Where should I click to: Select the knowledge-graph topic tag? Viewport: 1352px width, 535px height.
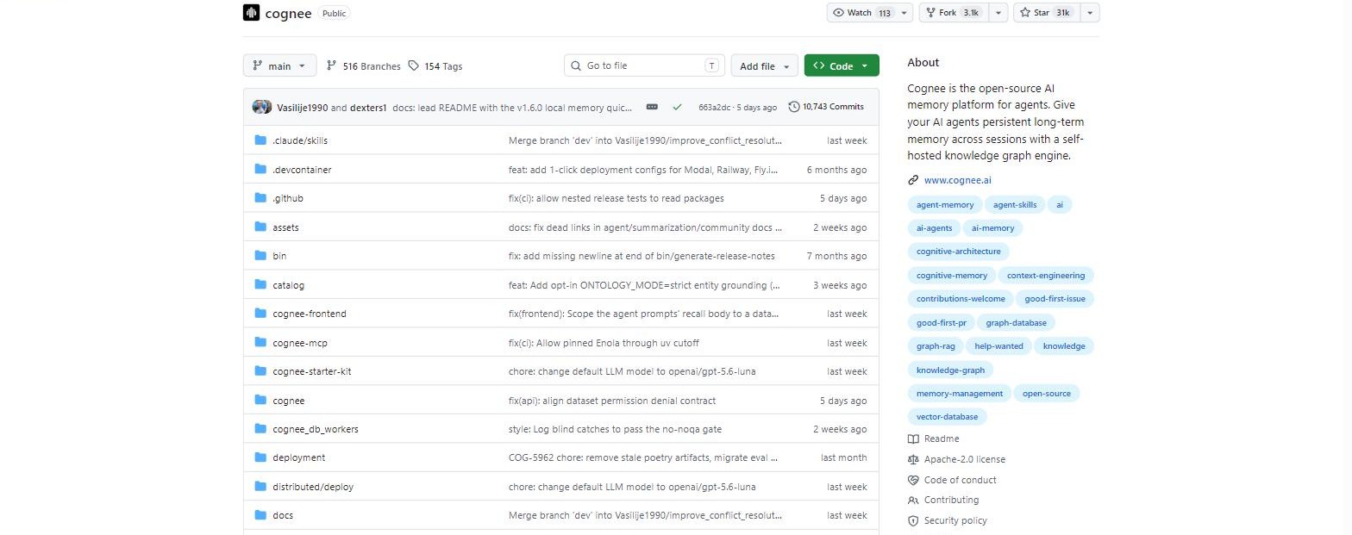point(950,370)
